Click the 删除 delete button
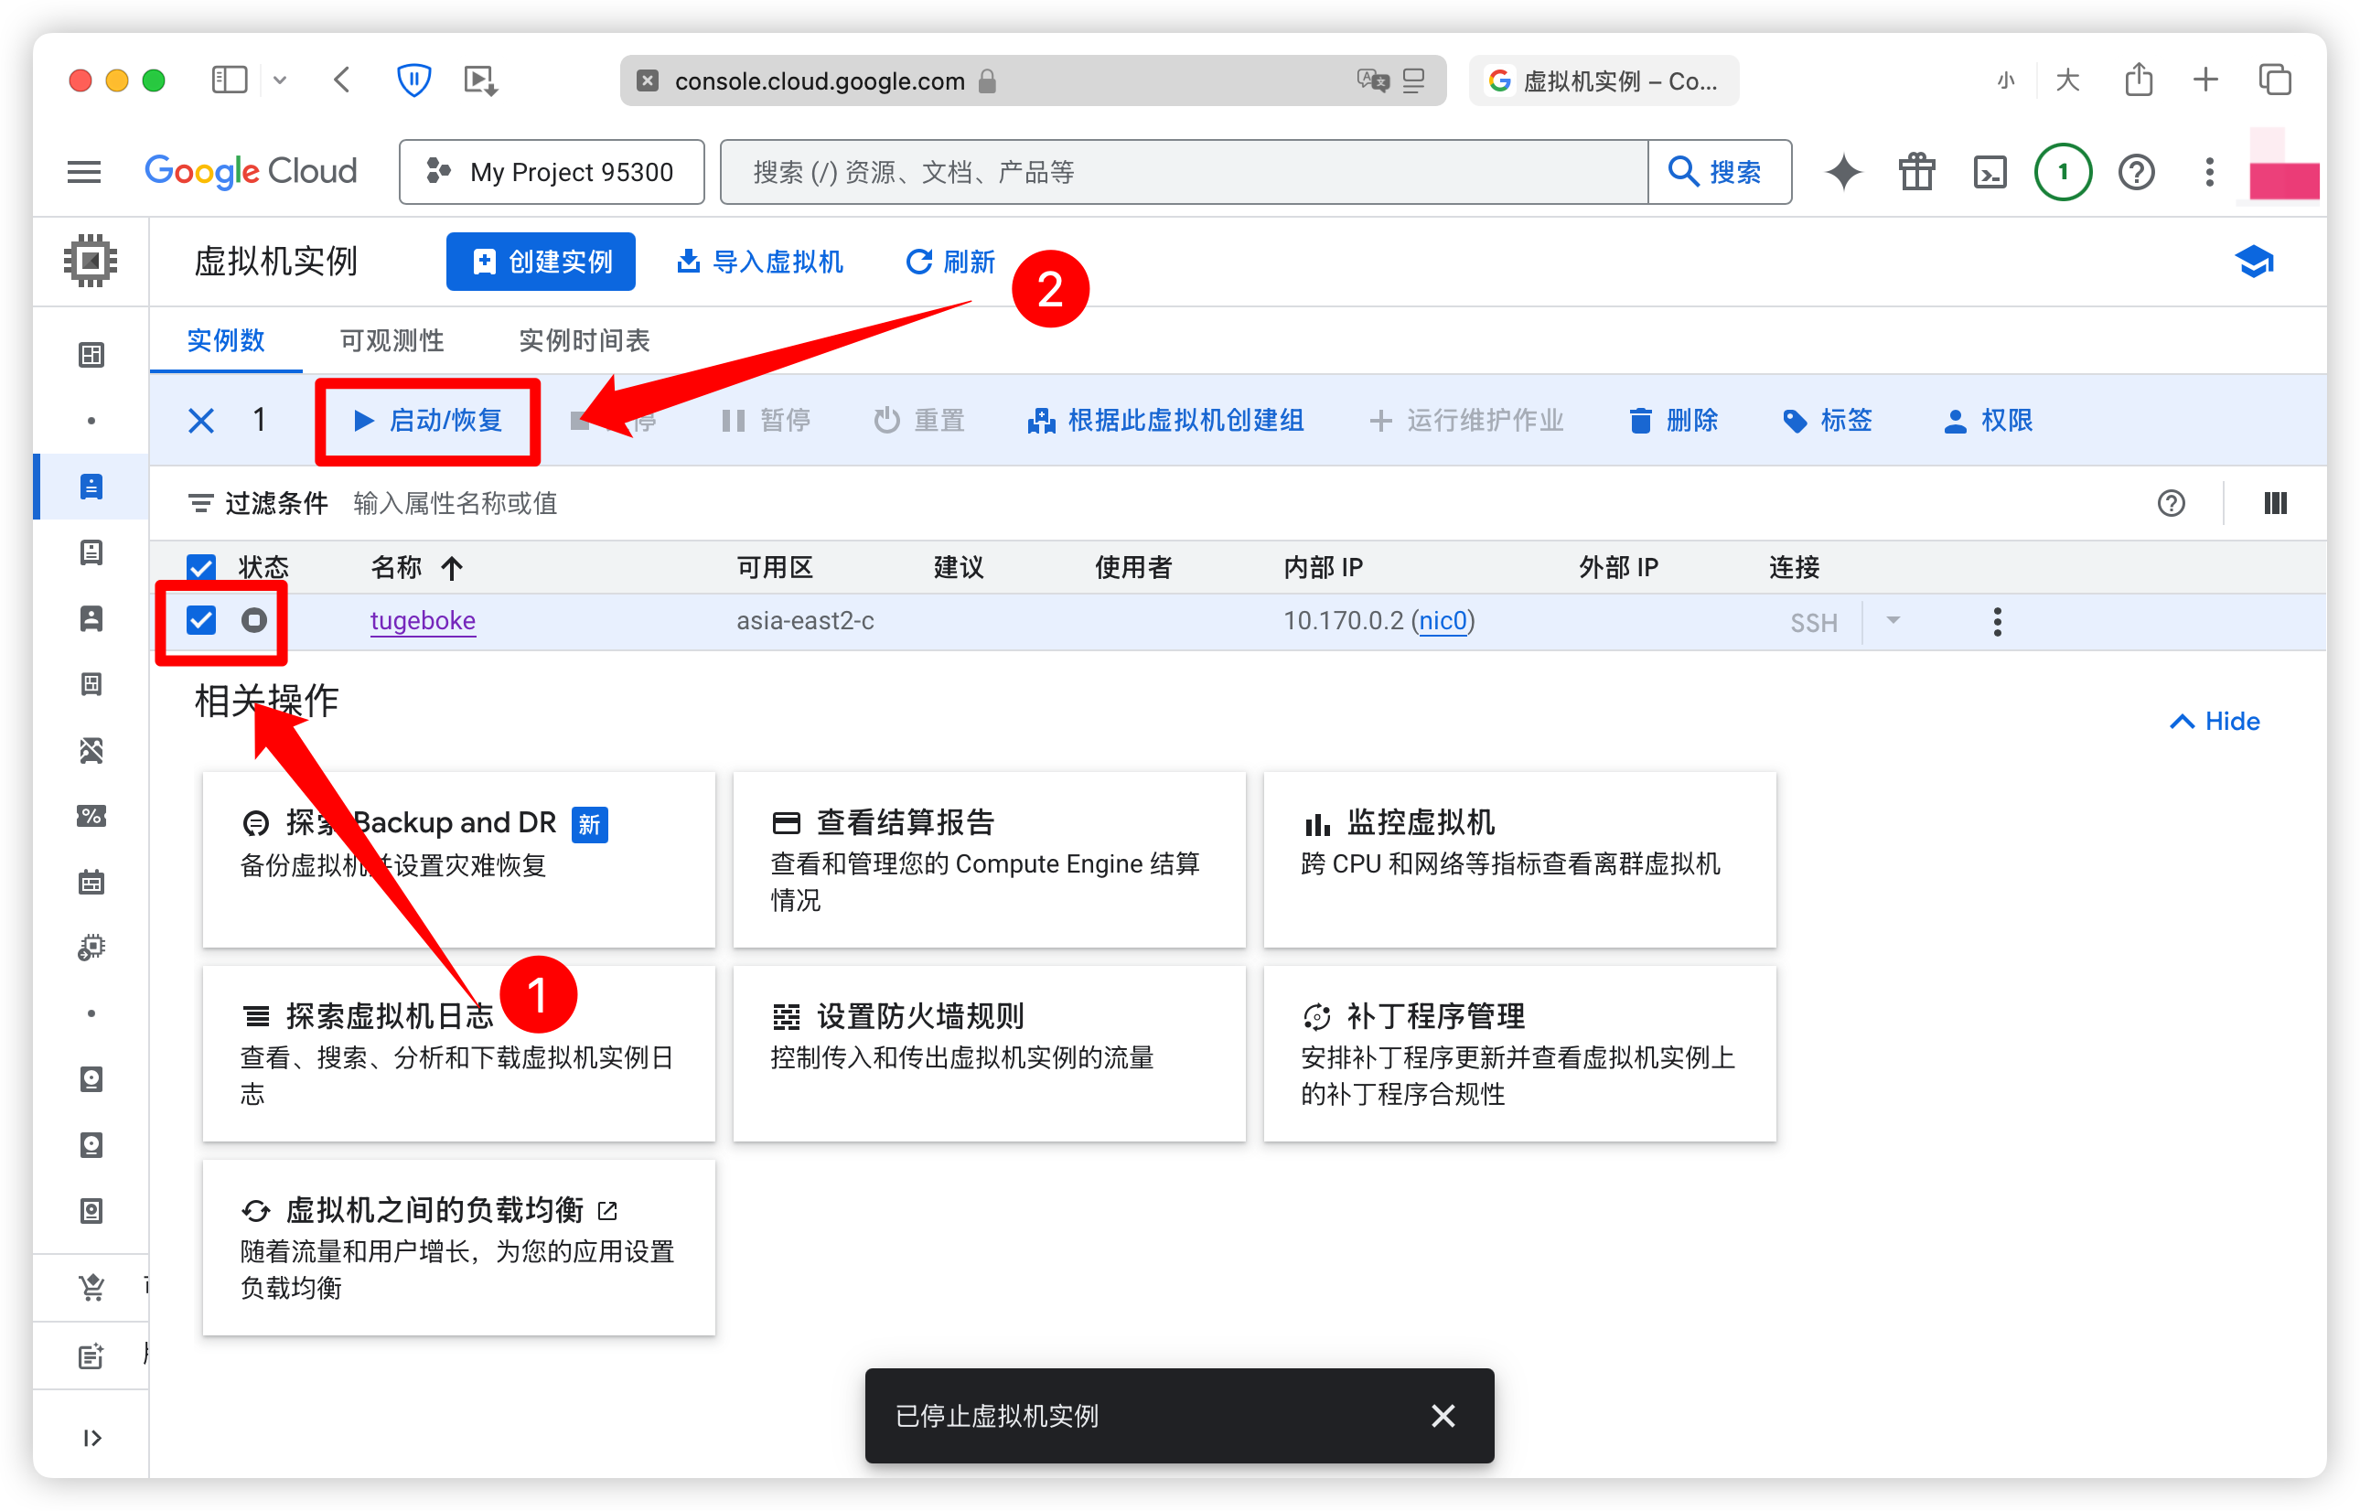This screenshot has width=2360, height=1511. pyautogui.click(x=1673, y=421)
